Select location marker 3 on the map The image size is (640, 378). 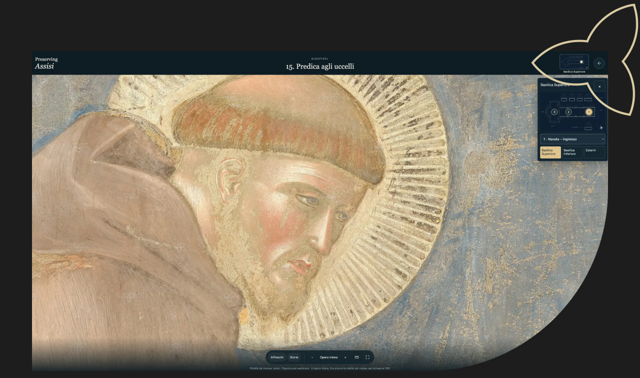tap(555, 112)
